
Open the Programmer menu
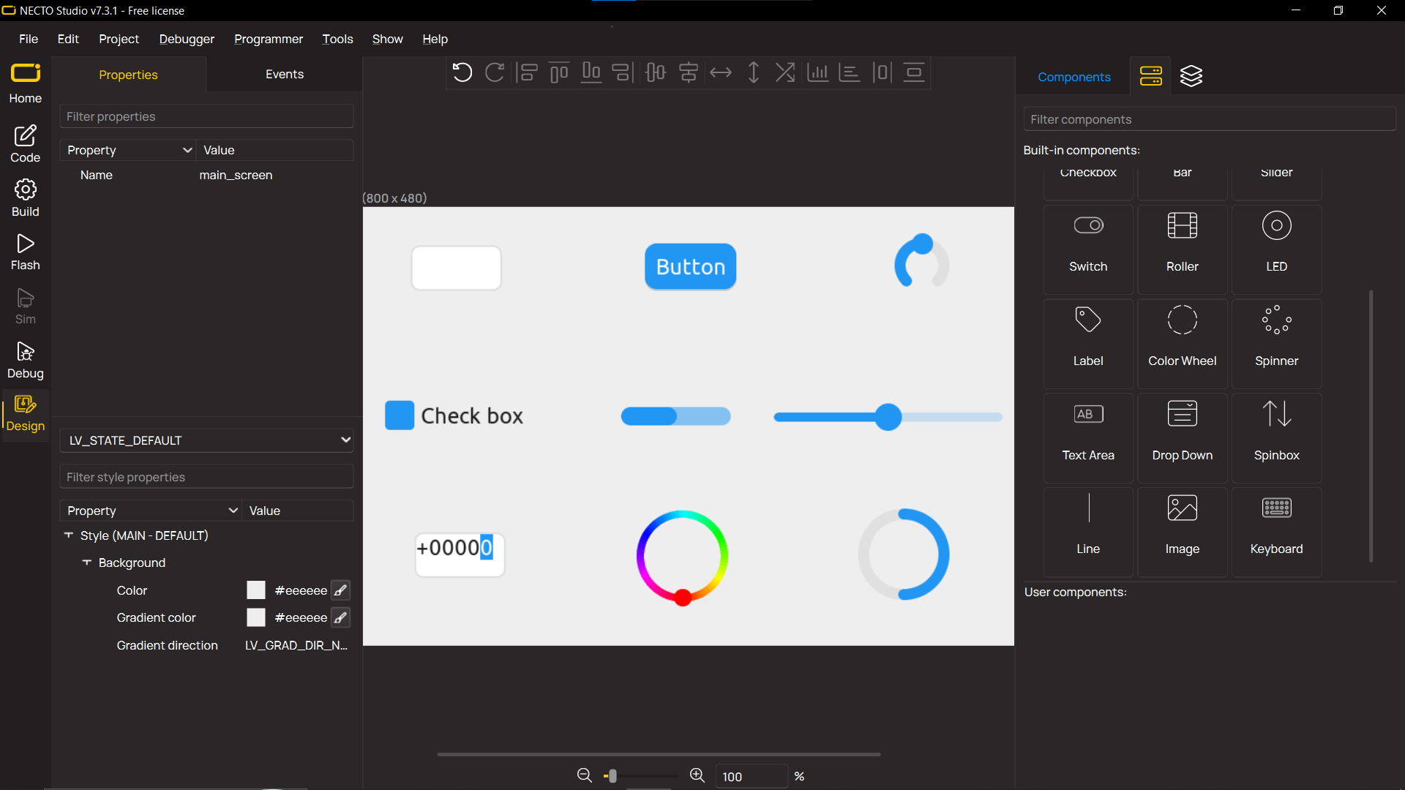click(x=268, y=39)
